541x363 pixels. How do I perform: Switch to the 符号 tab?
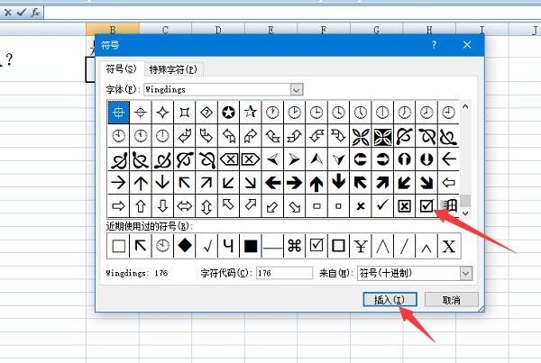pyautogui.click(x=123, y=69)
